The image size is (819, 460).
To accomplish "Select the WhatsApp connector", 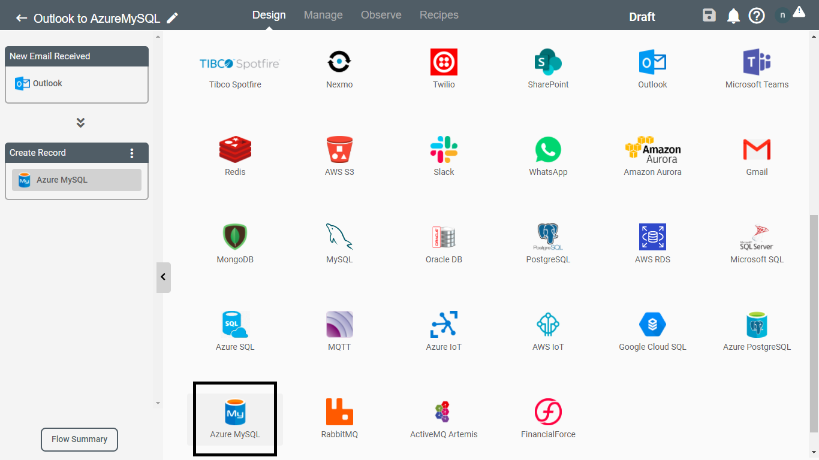I will 548,157.
